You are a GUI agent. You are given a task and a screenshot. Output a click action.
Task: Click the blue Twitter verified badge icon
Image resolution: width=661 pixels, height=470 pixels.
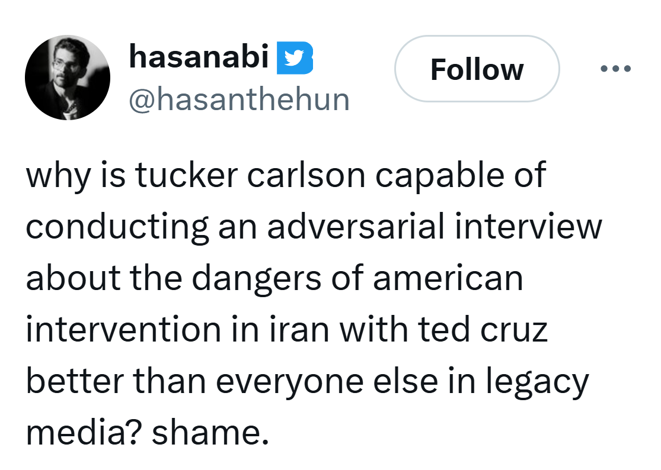[295, 58]
